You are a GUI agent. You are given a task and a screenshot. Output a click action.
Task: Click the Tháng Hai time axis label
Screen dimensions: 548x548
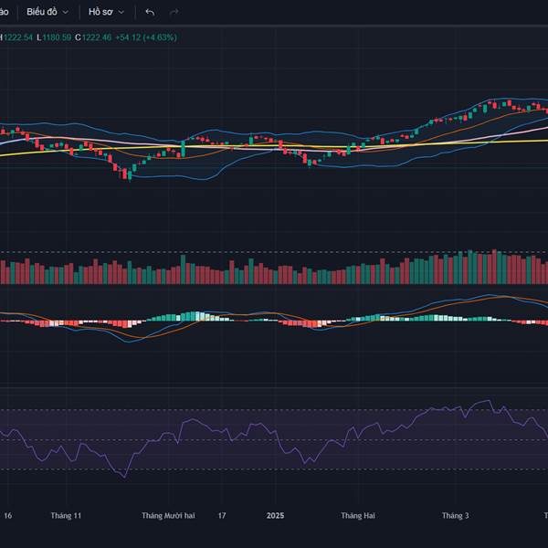(357, 515)
